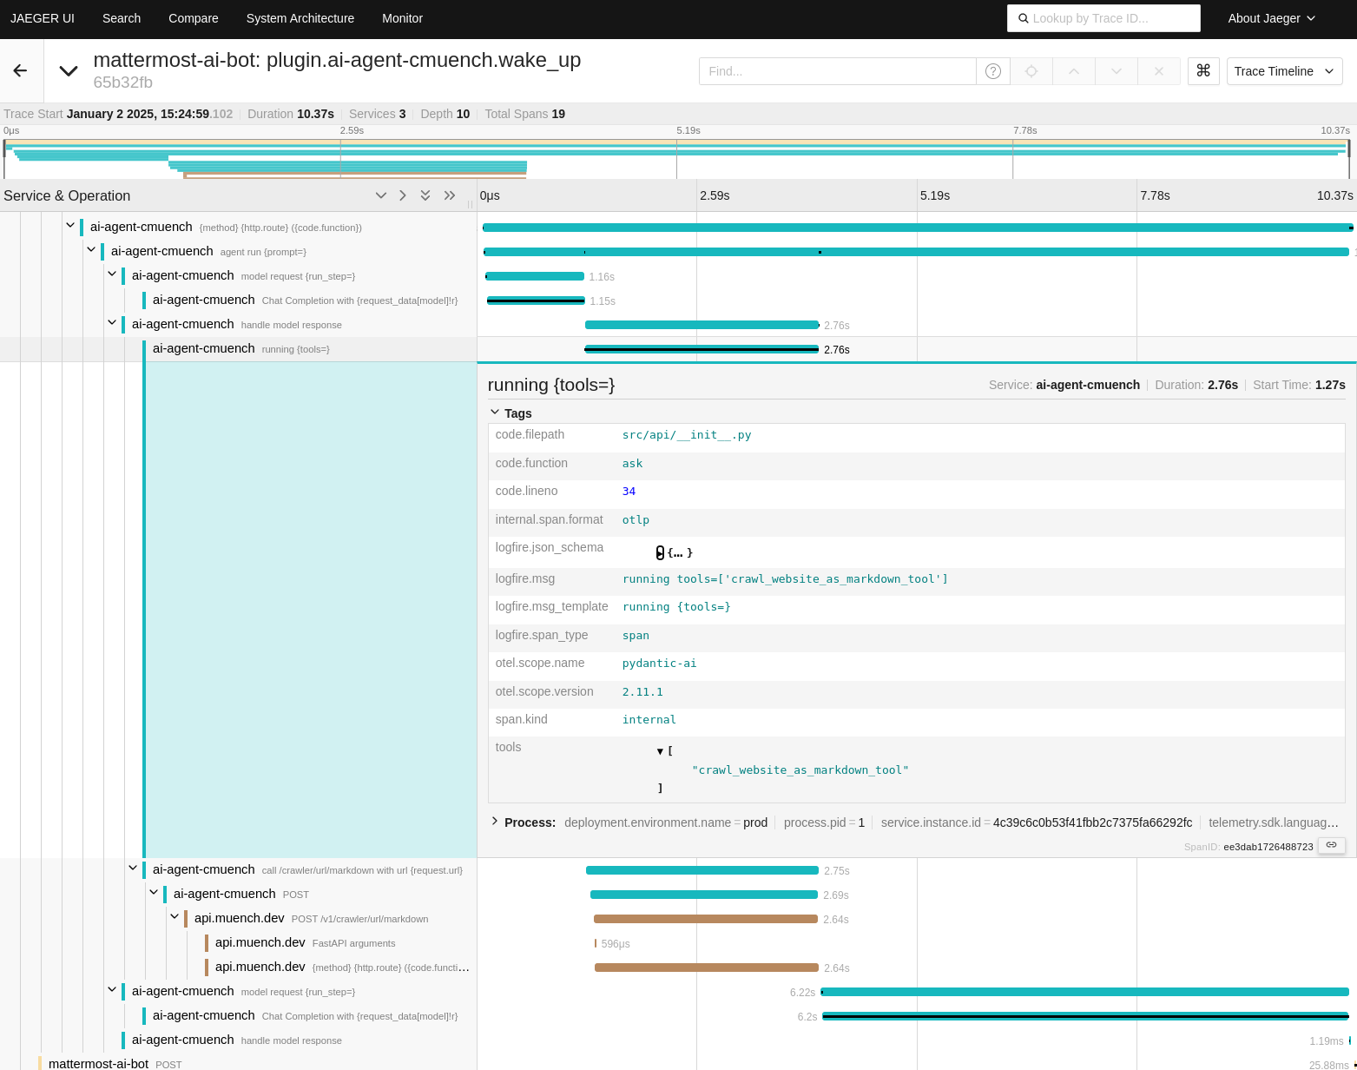Jump to next search result arrow
The height and width of the screenshot is (1070, 1357).
(1117, 71)
